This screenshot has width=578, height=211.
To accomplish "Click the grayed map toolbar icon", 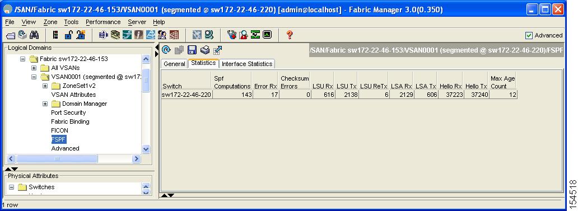I will [x=197, y=35].
